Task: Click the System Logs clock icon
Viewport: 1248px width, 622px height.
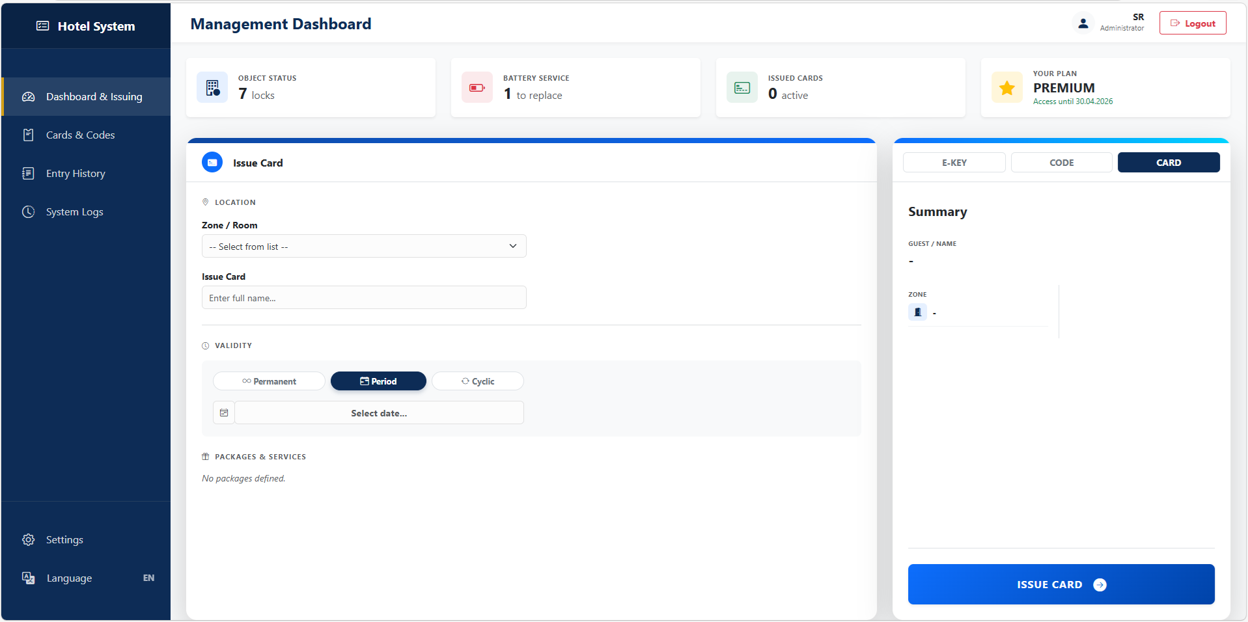Action: [x=28, y=211]
